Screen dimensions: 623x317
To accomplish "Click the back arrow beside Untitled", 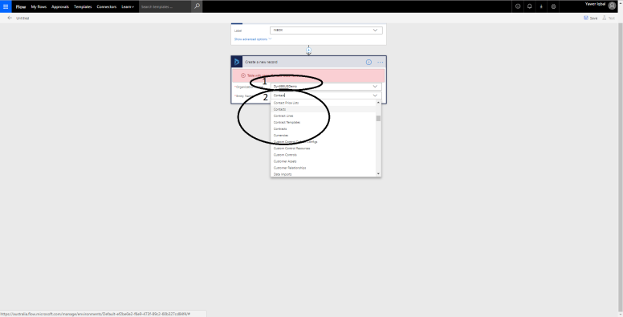I will pyautogui.click(x=10, y=18).
